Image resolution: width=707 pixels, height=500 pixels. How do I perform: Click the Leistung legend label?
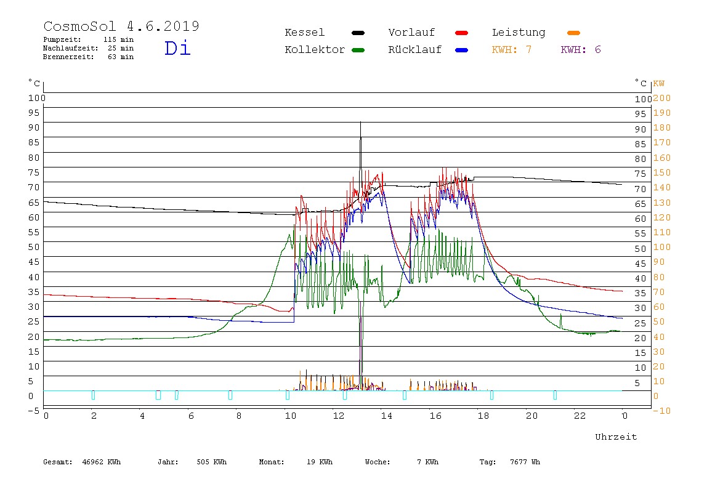coord(519,33)
